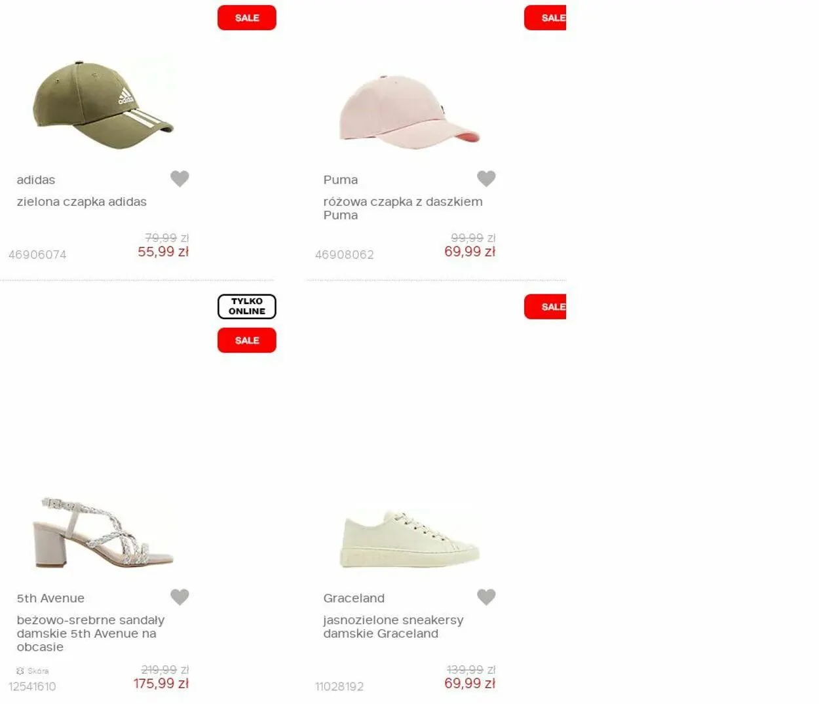Favorite the green adidas cap with heart

[180, 178]
